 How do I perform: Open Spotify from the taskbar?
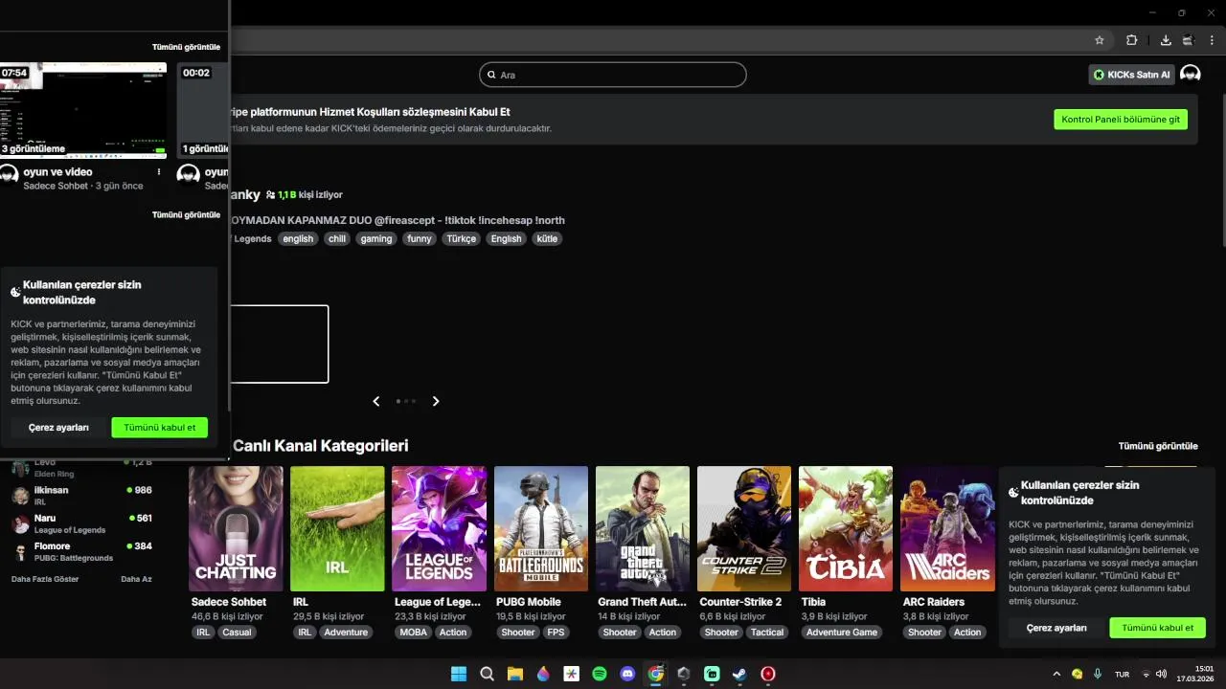pos(600,674)
